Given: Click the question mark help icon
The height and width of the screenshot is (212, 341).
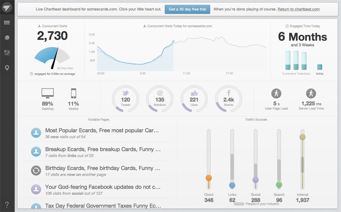Looking at the screenshot, I should 7,205.
